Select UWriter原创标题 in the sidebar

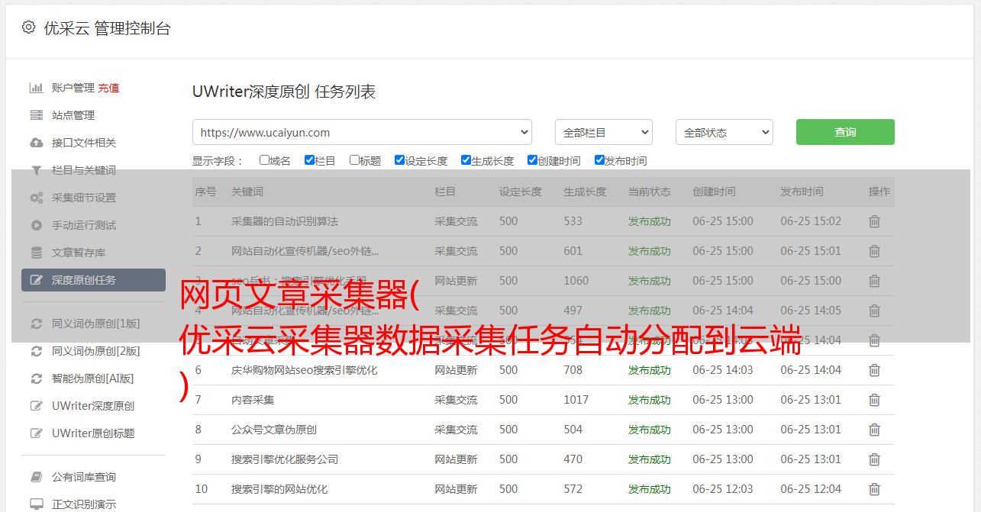93,433
